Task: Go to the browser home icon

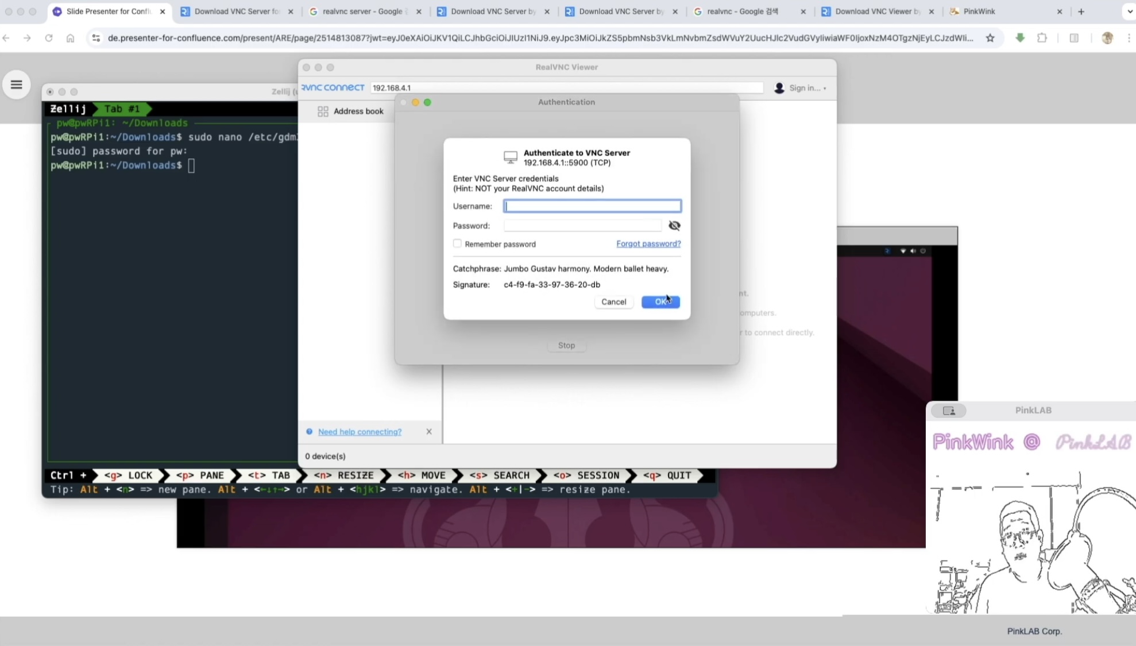Action: click(x=70, y=38)
